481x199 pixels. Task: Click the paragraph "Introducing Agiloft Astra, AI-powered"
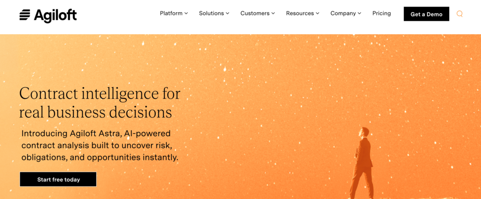(x=100, y=146)
